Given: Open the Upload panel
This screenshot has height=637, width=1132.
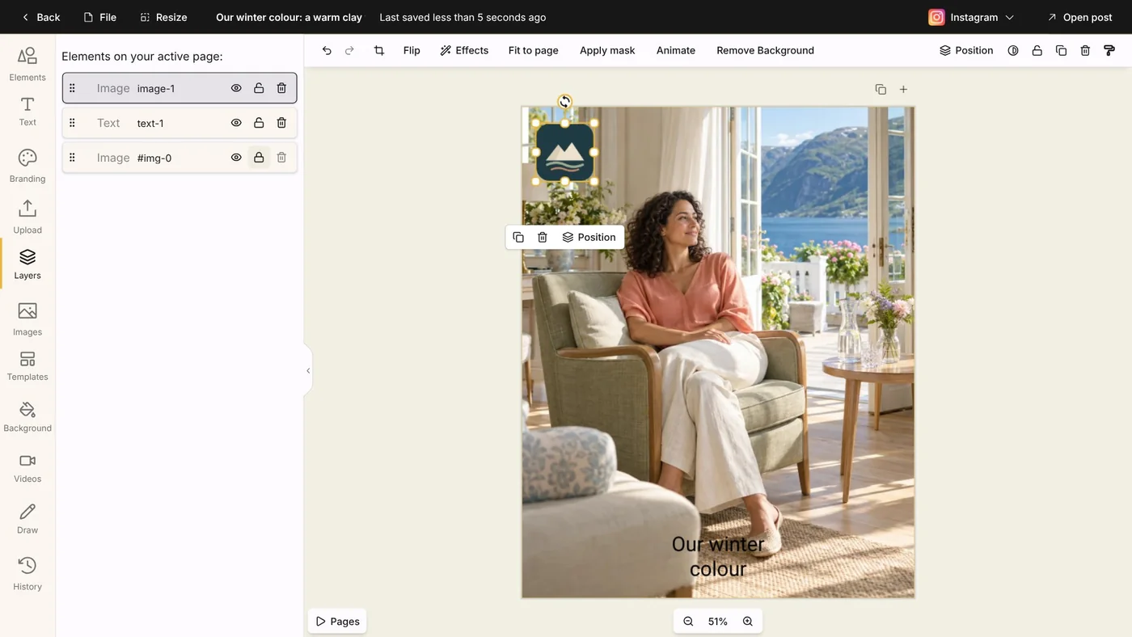Looking at the screenshot, I should (x=27, y=217).
